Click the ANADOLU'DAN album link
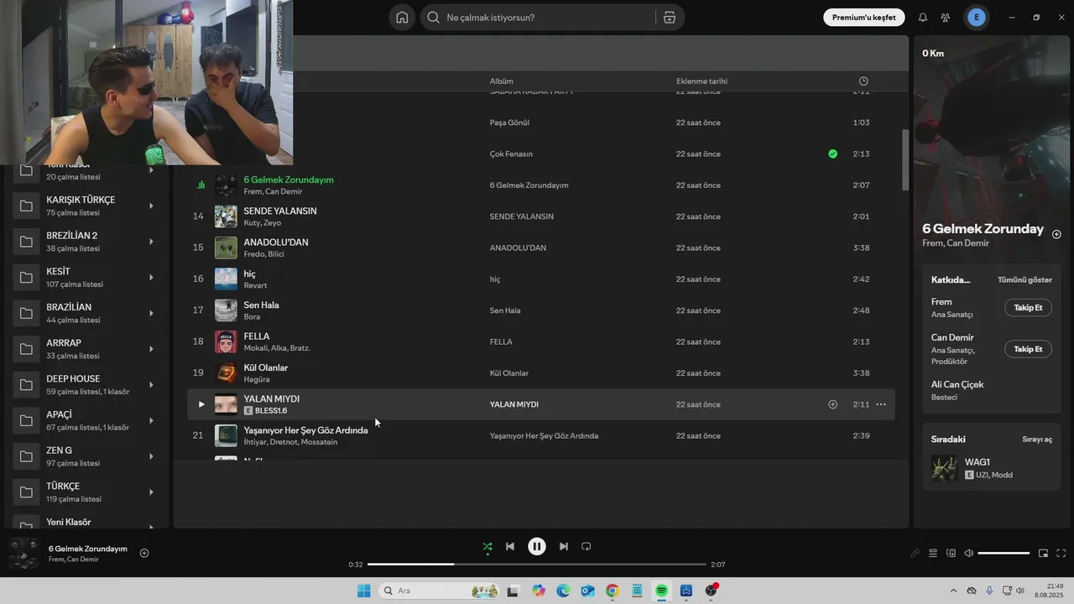 [x=518, y=247]
